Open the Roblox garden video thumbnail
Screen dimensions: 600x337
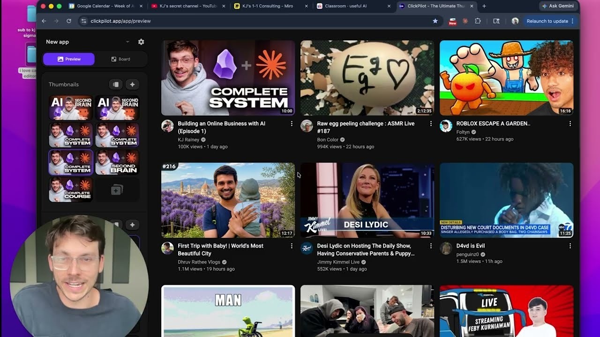[506, 78]
